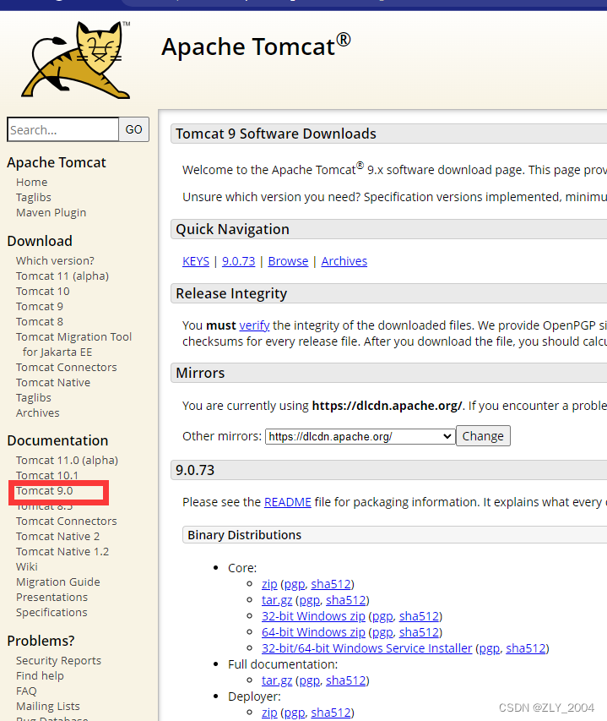Click the Change mirror button
Viewport: 607px width, 721px height.
point(483,436)
